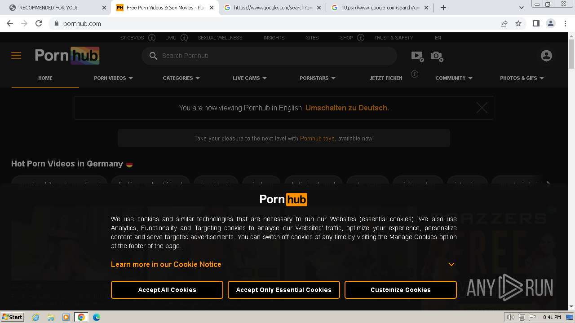Open Internet Explorer from the taskbar
The width and height of the screenshot is (575, 323).
[36, 317]
